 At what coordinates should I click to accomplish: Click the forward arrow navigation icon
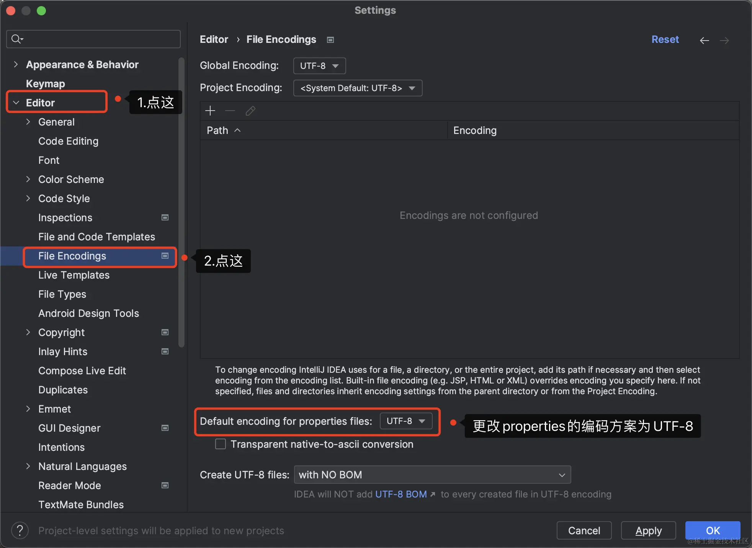[x=724, y=40]
